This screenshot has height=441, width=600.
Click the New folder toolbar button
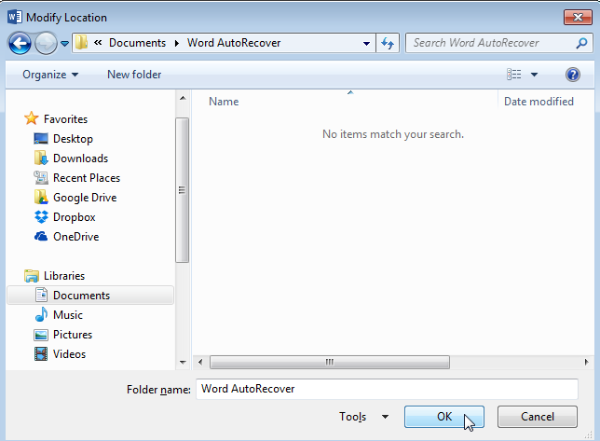[x=134, y=75]
